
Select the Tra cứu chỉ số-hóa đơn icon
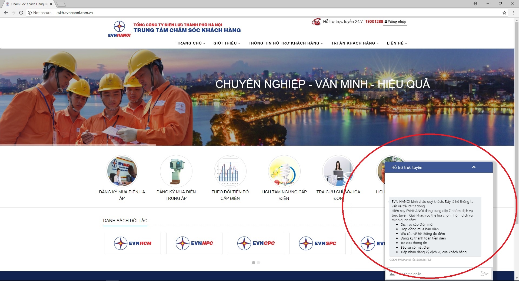[338, 171]
